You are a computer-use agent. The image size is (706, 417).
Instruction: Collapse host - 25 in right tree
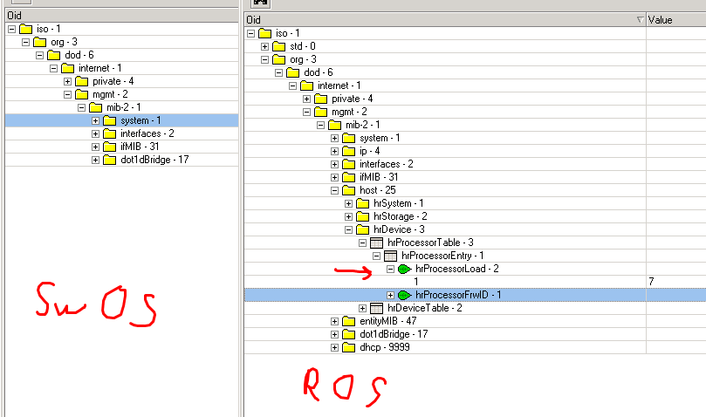(x=334, y=190)
